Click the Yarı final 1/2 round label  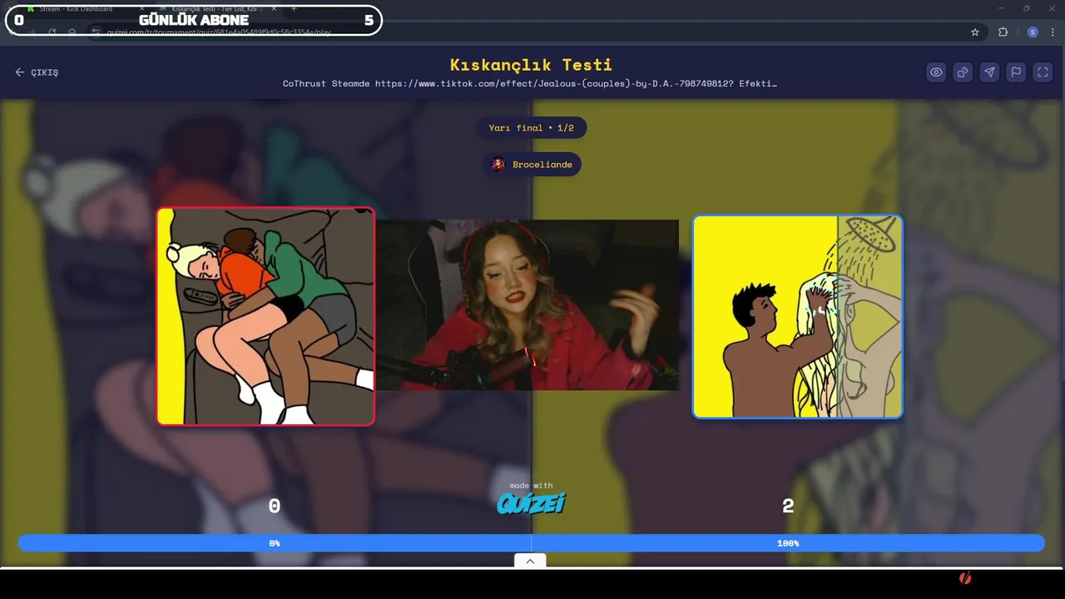click(532, 128)
